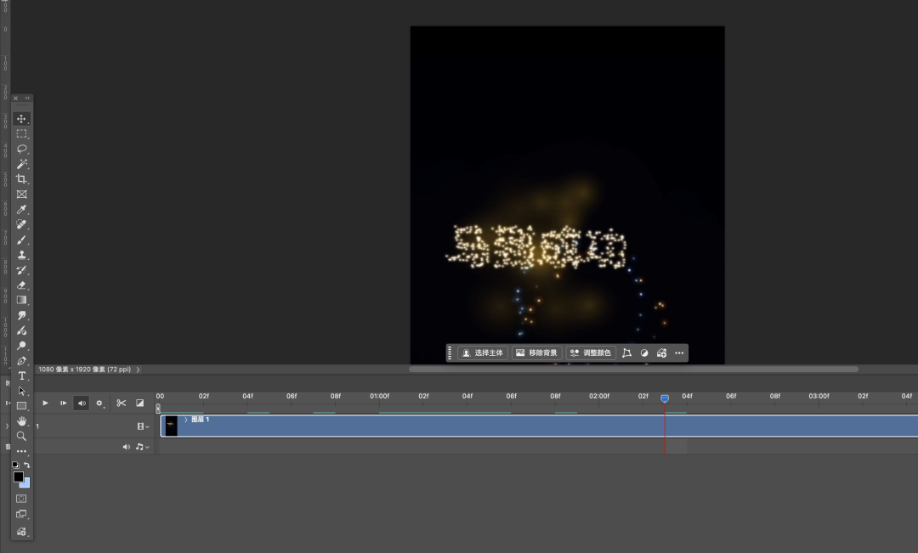Viewport: 918px width, 553px height.
Task: Click the Zoom magnifier tool
Action: [x=22, y=436]
